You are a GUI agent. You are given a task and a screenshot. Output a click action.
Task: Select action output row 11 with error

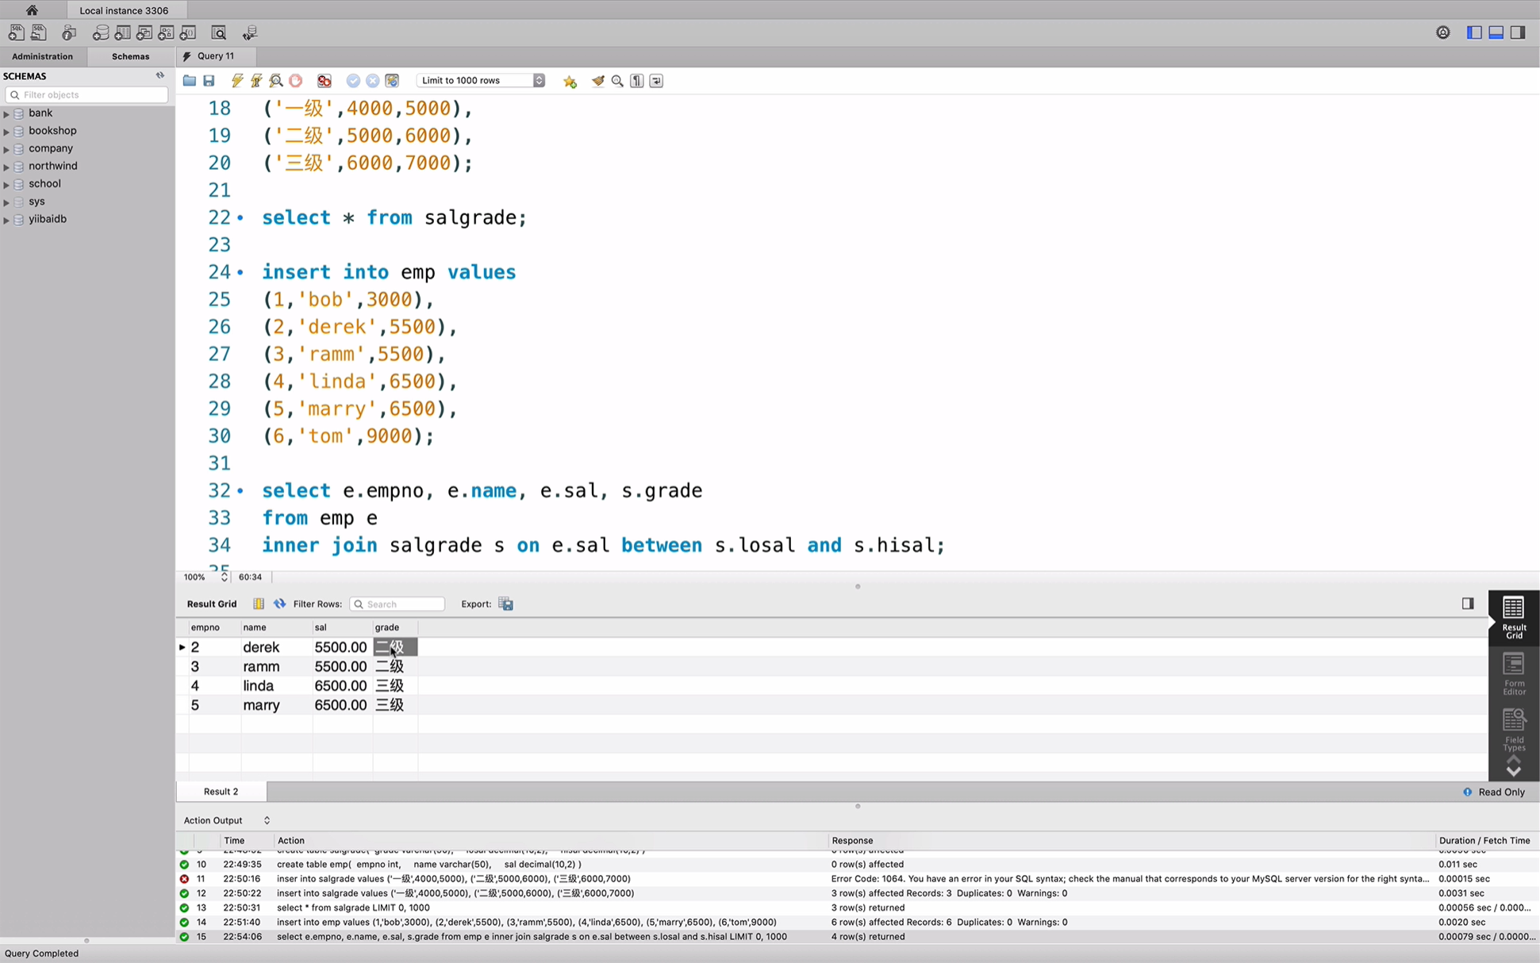click(x=857, y=879)
